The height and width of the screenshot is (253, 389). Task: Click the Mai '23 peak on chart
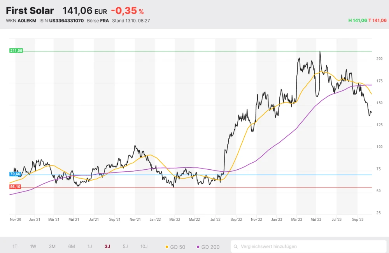pyautogui.click(x=320, y=52)
